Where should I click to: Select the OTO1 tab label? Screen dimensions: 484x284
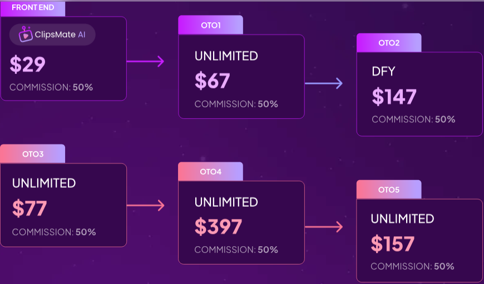click(211, 25)
